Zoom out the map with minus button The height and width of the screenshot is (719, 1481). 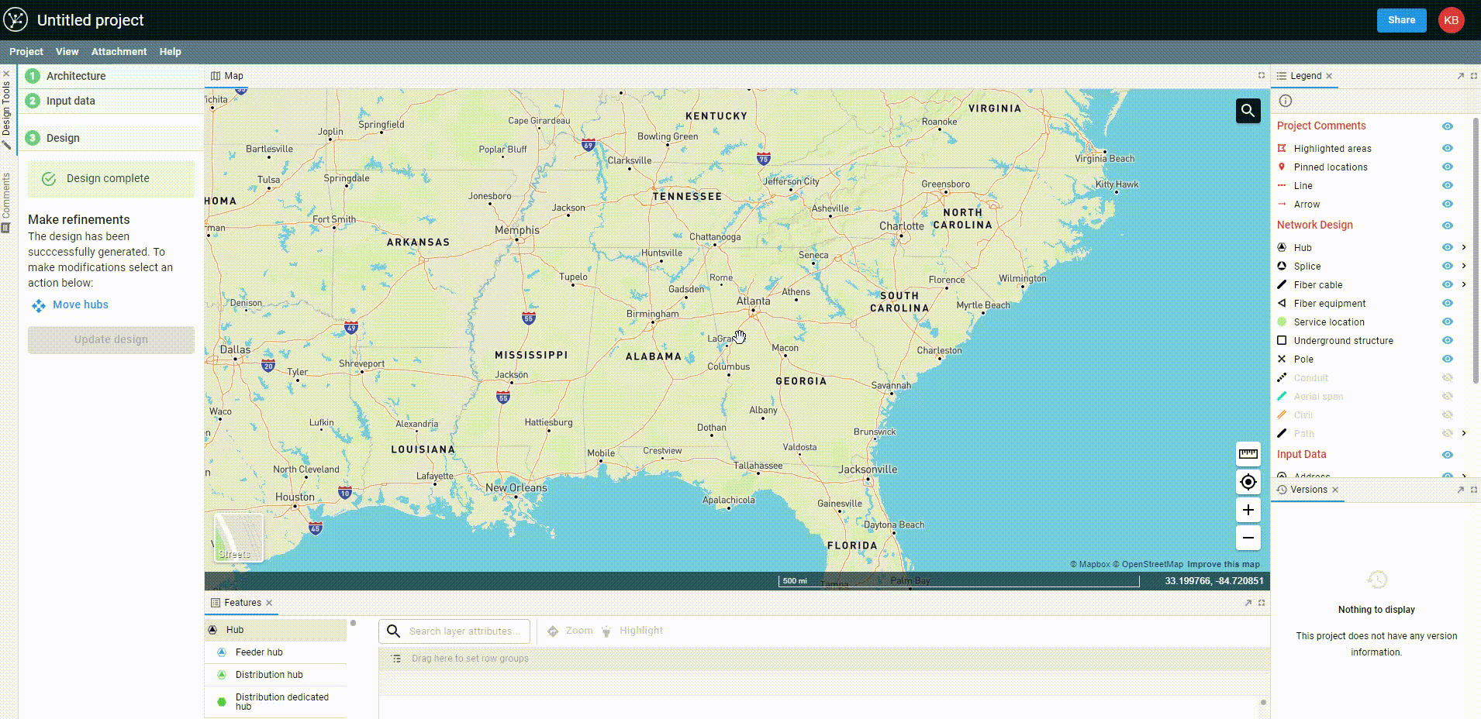(1248, 538)
